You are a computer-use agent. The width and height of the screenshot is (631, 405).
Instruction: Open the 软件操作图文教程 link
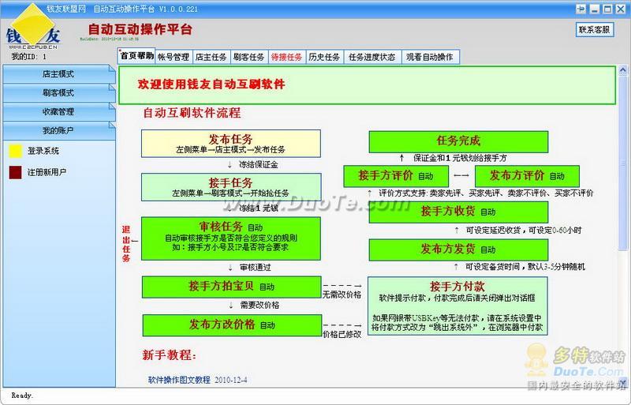179,380
